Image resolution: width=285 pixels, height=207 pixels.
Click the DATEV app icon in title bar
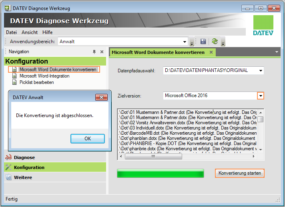coord(8,8)
